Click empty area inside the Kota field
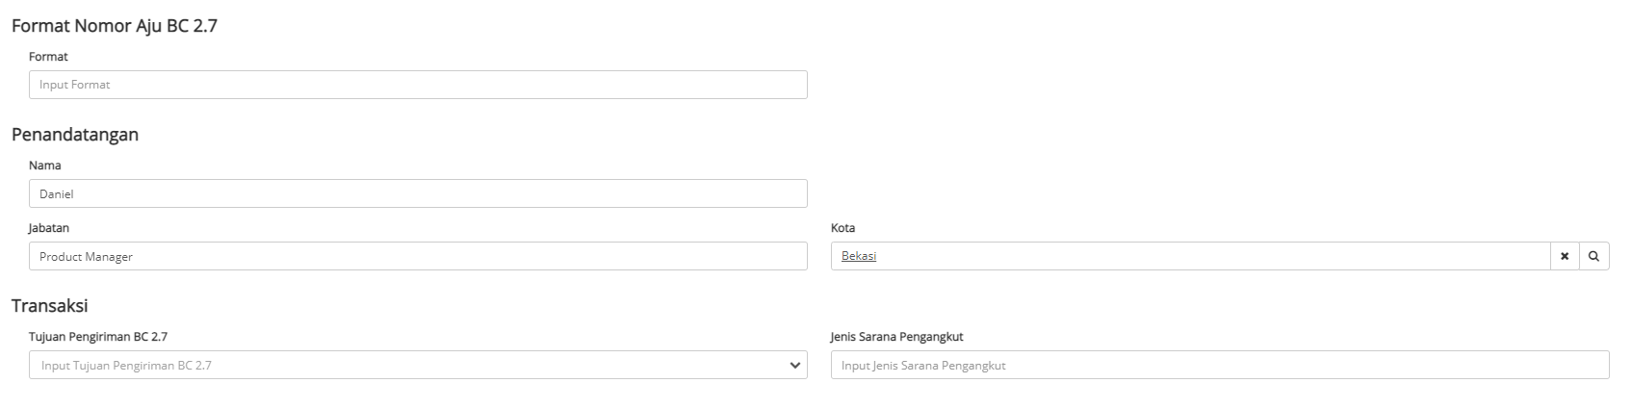The height and width of the screenshot is (409, 1632). point(1204,256)
